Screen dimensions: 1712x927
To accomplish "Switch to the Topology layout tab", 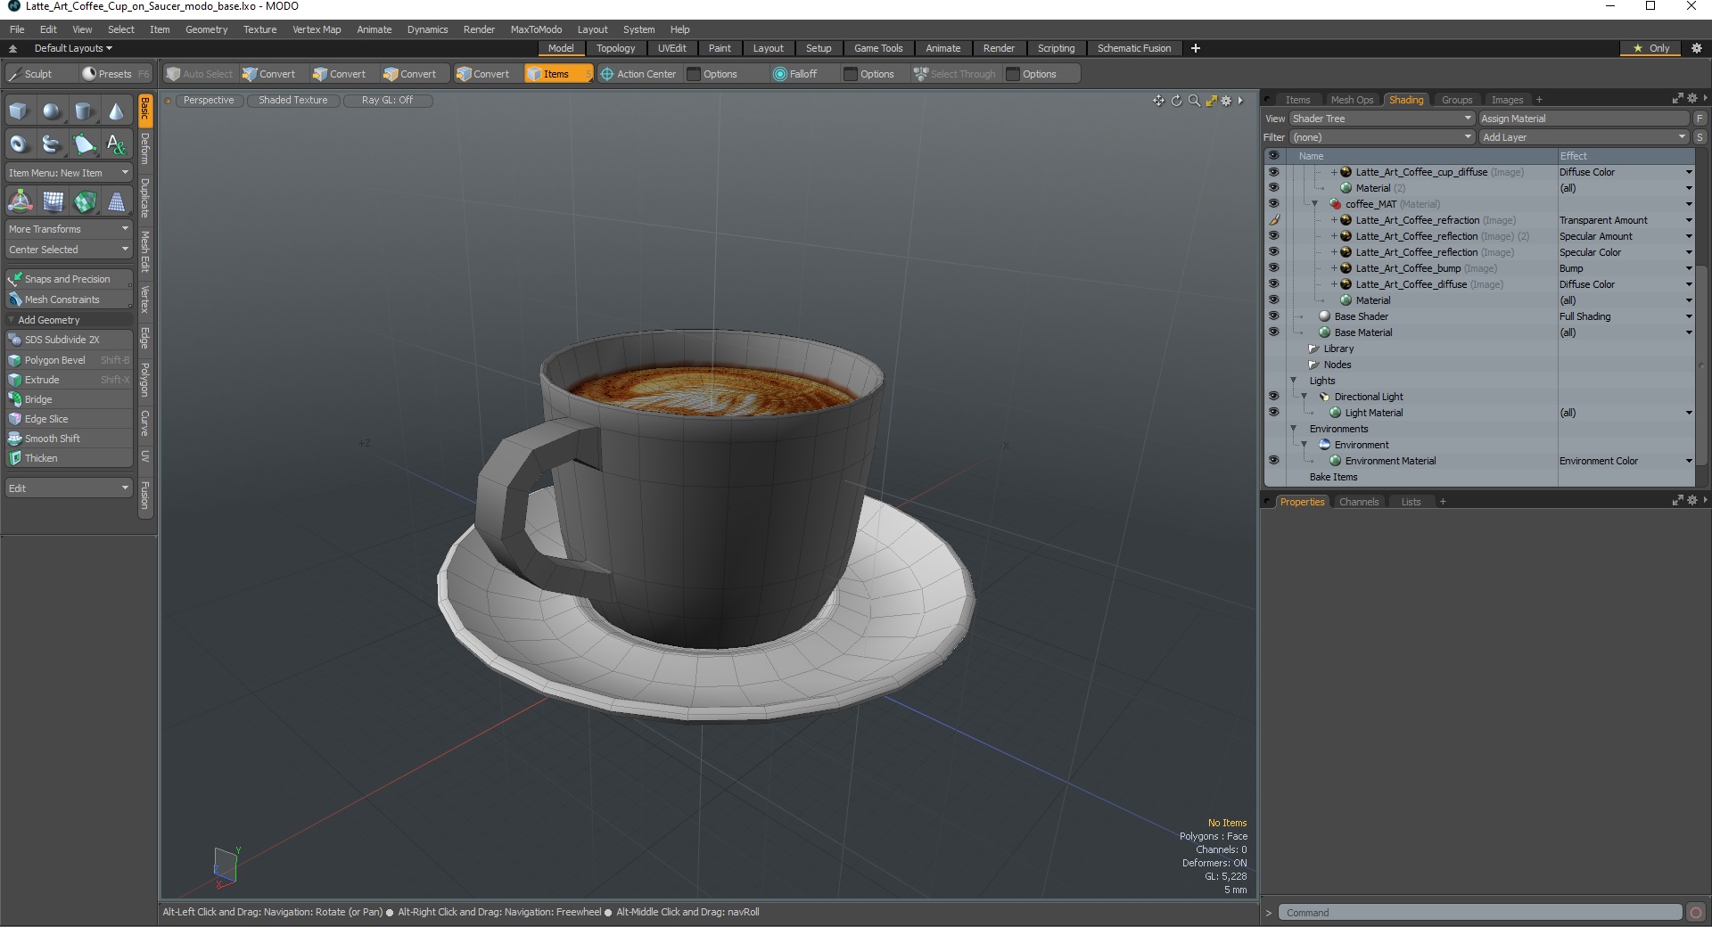I will pos(615,48).
